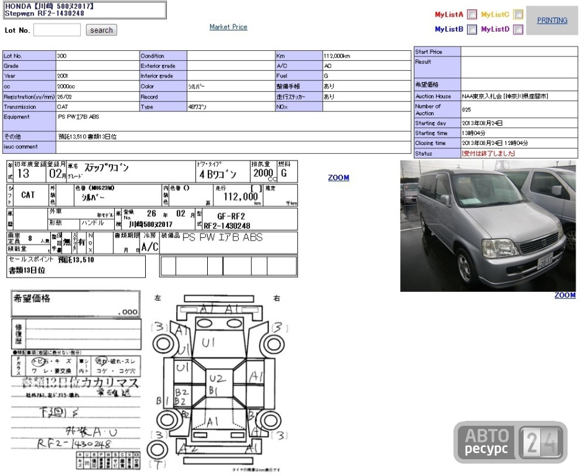Image resolution: width=580 pixels, height=476 pixels.
Task: Click the Condition label cell
Action: pyautogui.click(x=163, y=56)
